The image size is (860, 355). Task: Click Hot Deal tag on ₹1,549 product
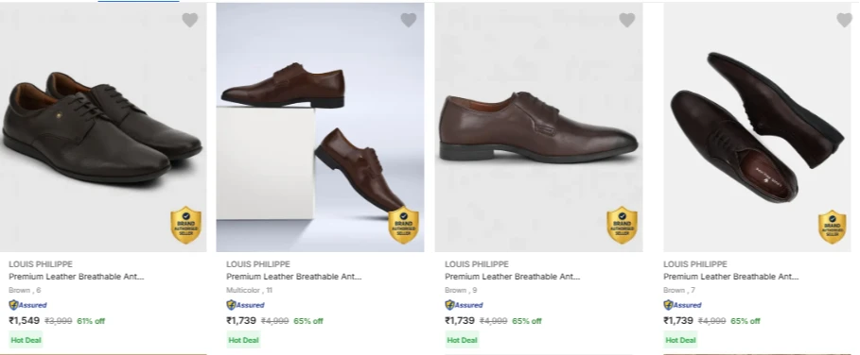[x=26, y=340]
